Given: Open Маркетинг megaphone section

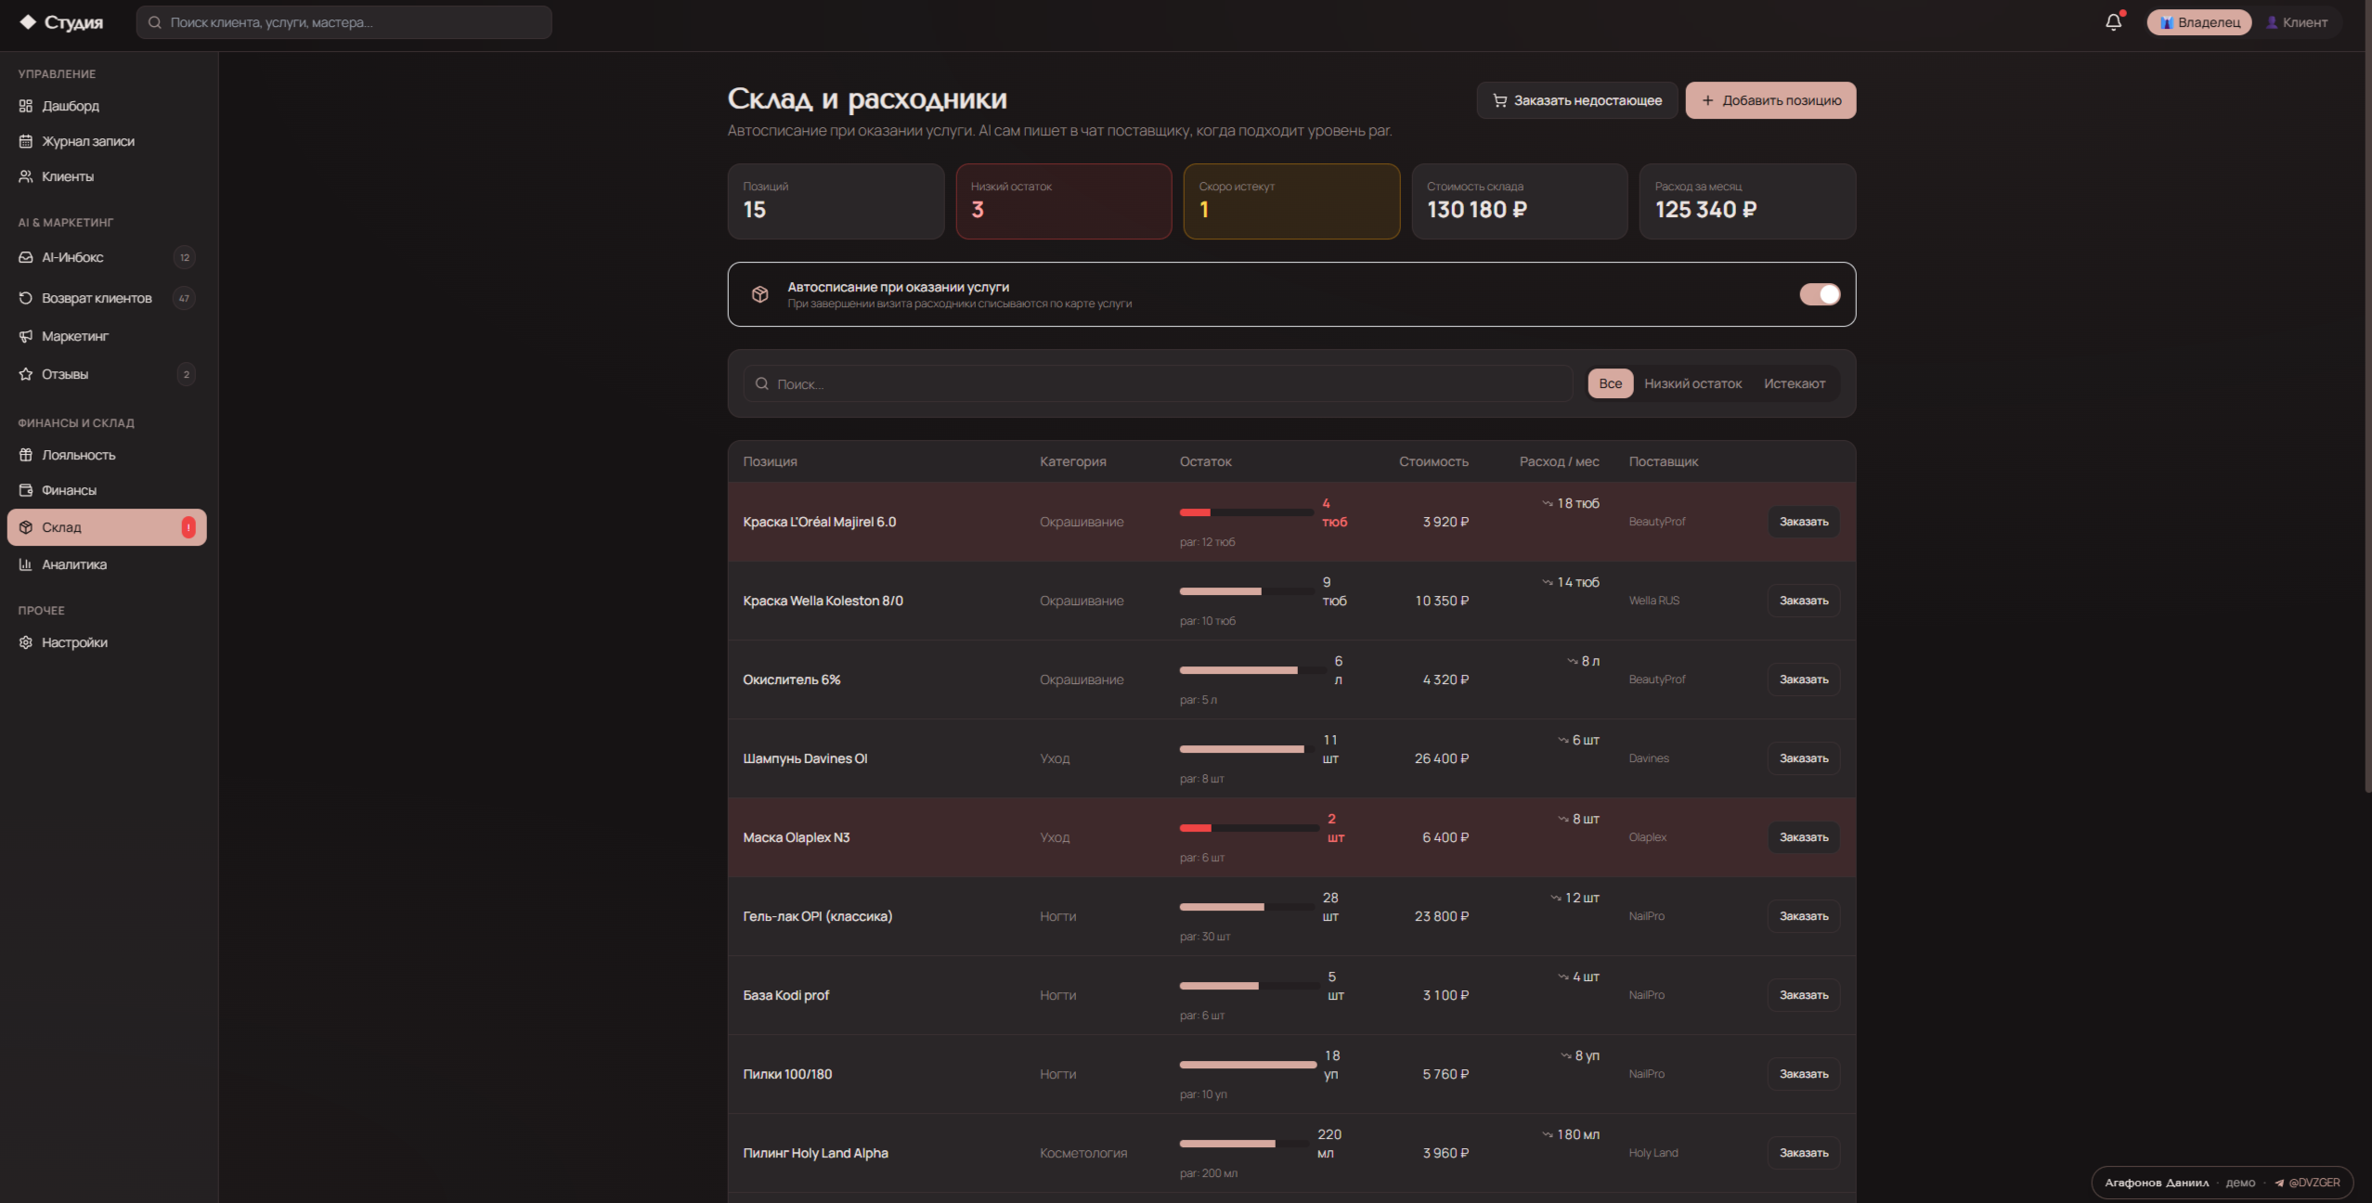Looking at the screenshot, I should 107,336.
